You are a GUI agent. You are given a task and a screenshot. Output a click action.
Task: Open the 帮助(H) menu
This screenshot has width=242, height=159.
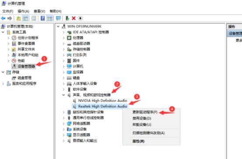coord(56,11)
